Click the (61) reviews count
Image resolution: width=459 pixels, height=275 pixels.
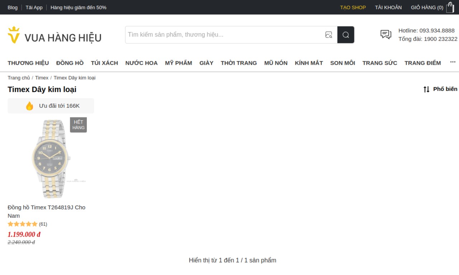pyautogui.click(x=43, y=224)
